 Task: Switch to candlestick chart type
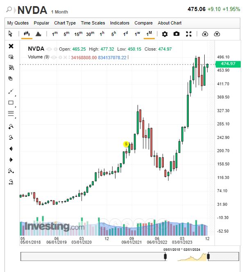pos(27,33)
